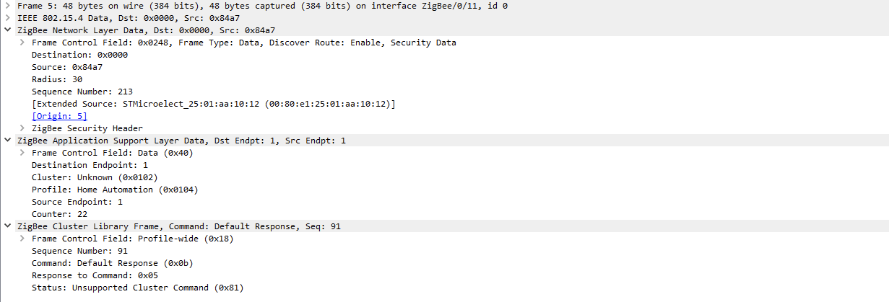Screen dimensions: 889x302
Task: Expand the ZigBee Security Header
Action: 22,128
